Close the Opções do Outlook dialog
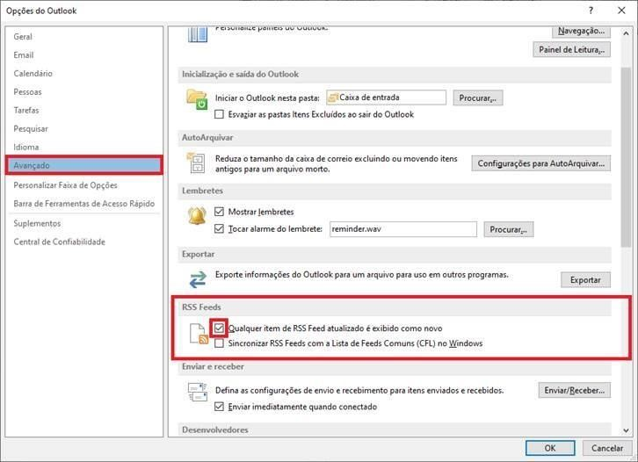 click(x=621, y=11)
